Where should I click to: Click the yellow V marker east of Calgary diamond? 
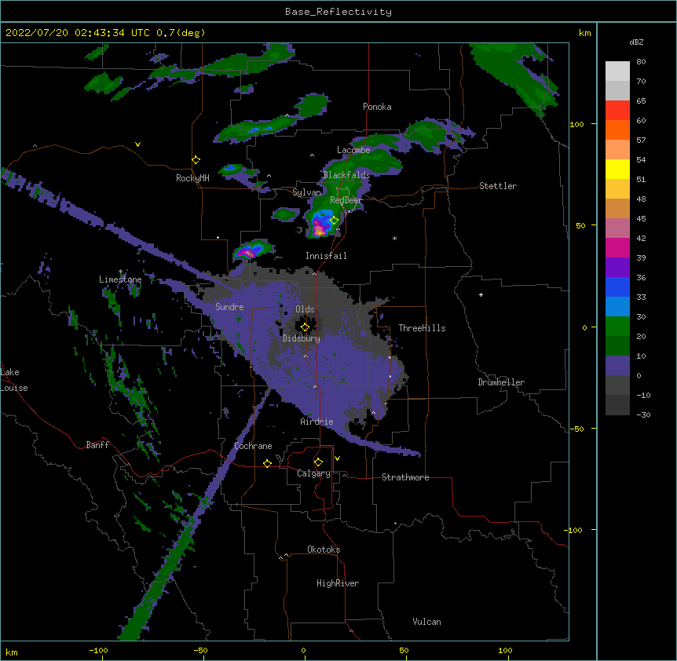coord(337,458)
